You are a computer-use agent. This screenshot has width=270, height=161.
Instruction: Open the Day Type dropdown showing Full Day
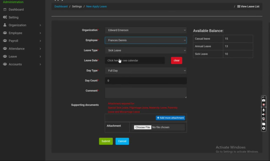(146, 71)
